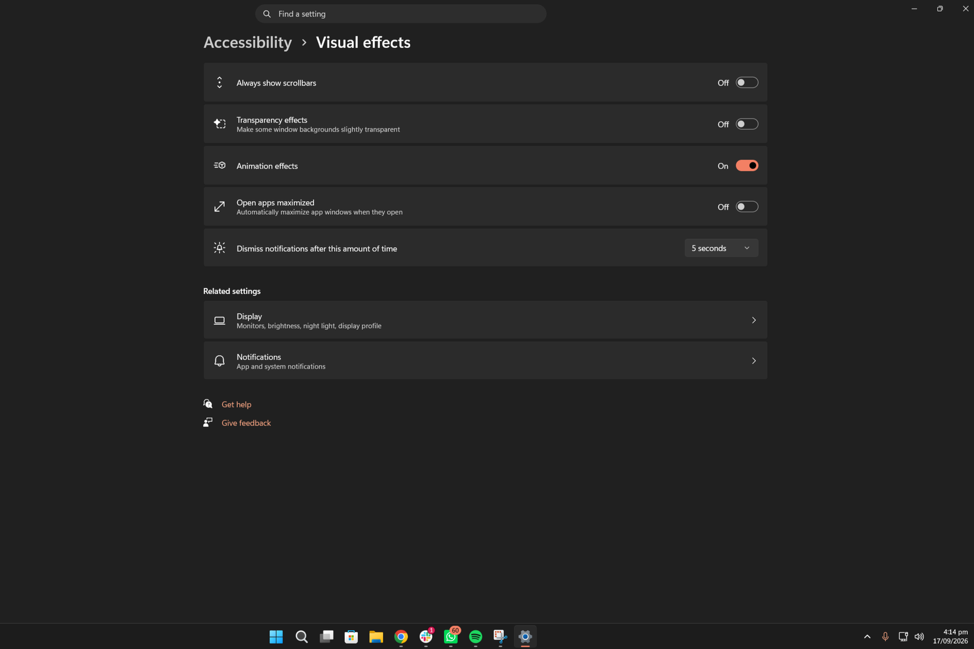Open the 5 seconds dismiss-time dropdown

(721, 248)
